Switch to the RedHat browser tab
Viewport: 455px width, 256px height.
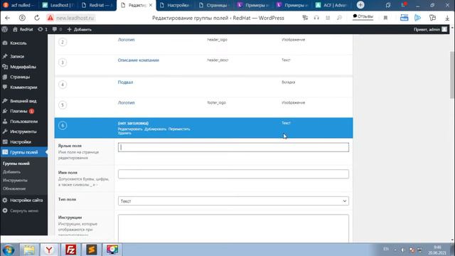(x=97, y=5)
